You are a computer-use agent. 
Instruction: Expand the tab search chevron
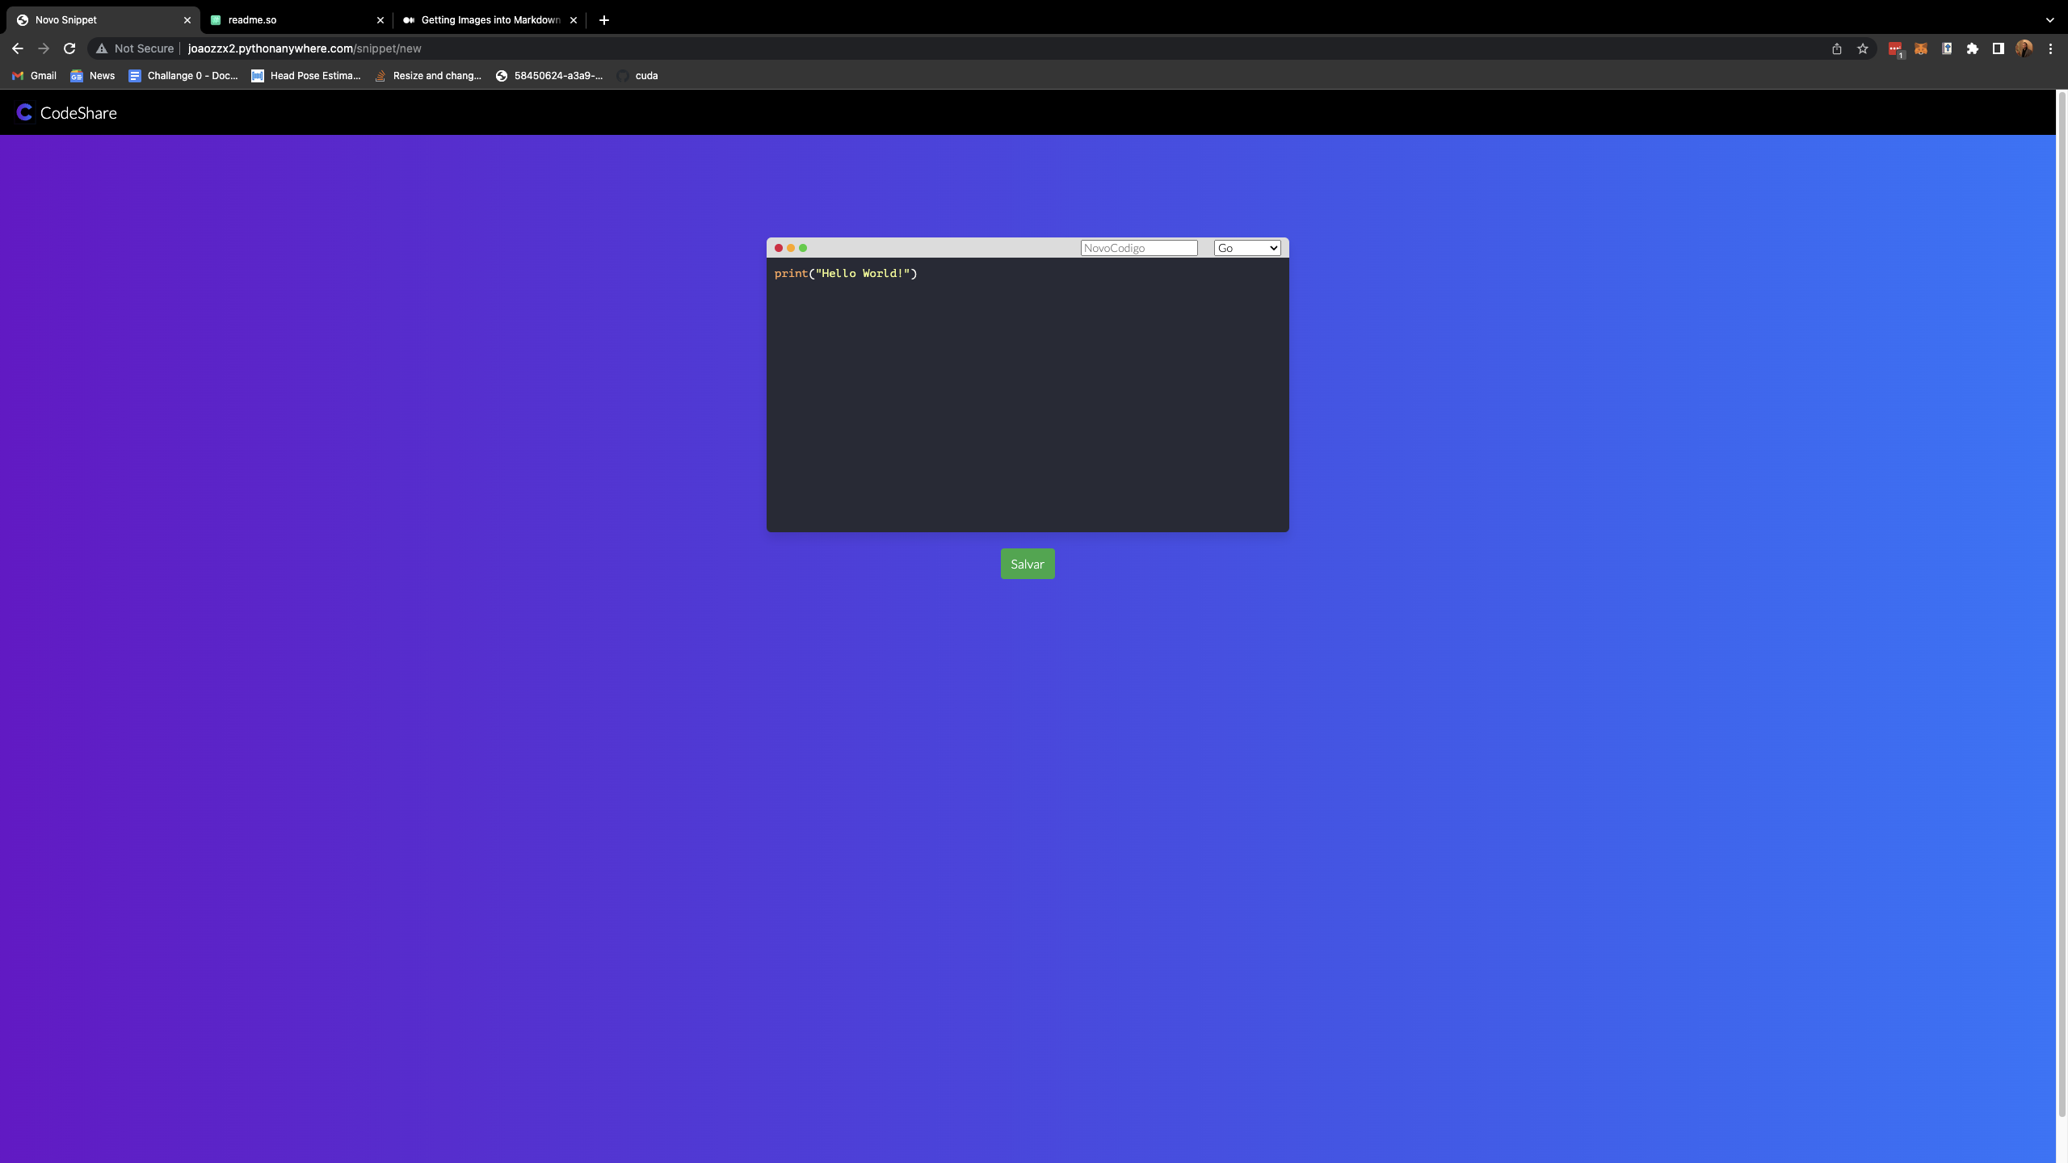(2049, 20)
